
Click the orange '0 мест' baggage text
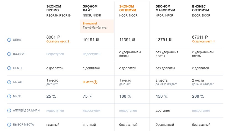click(88, 82)
